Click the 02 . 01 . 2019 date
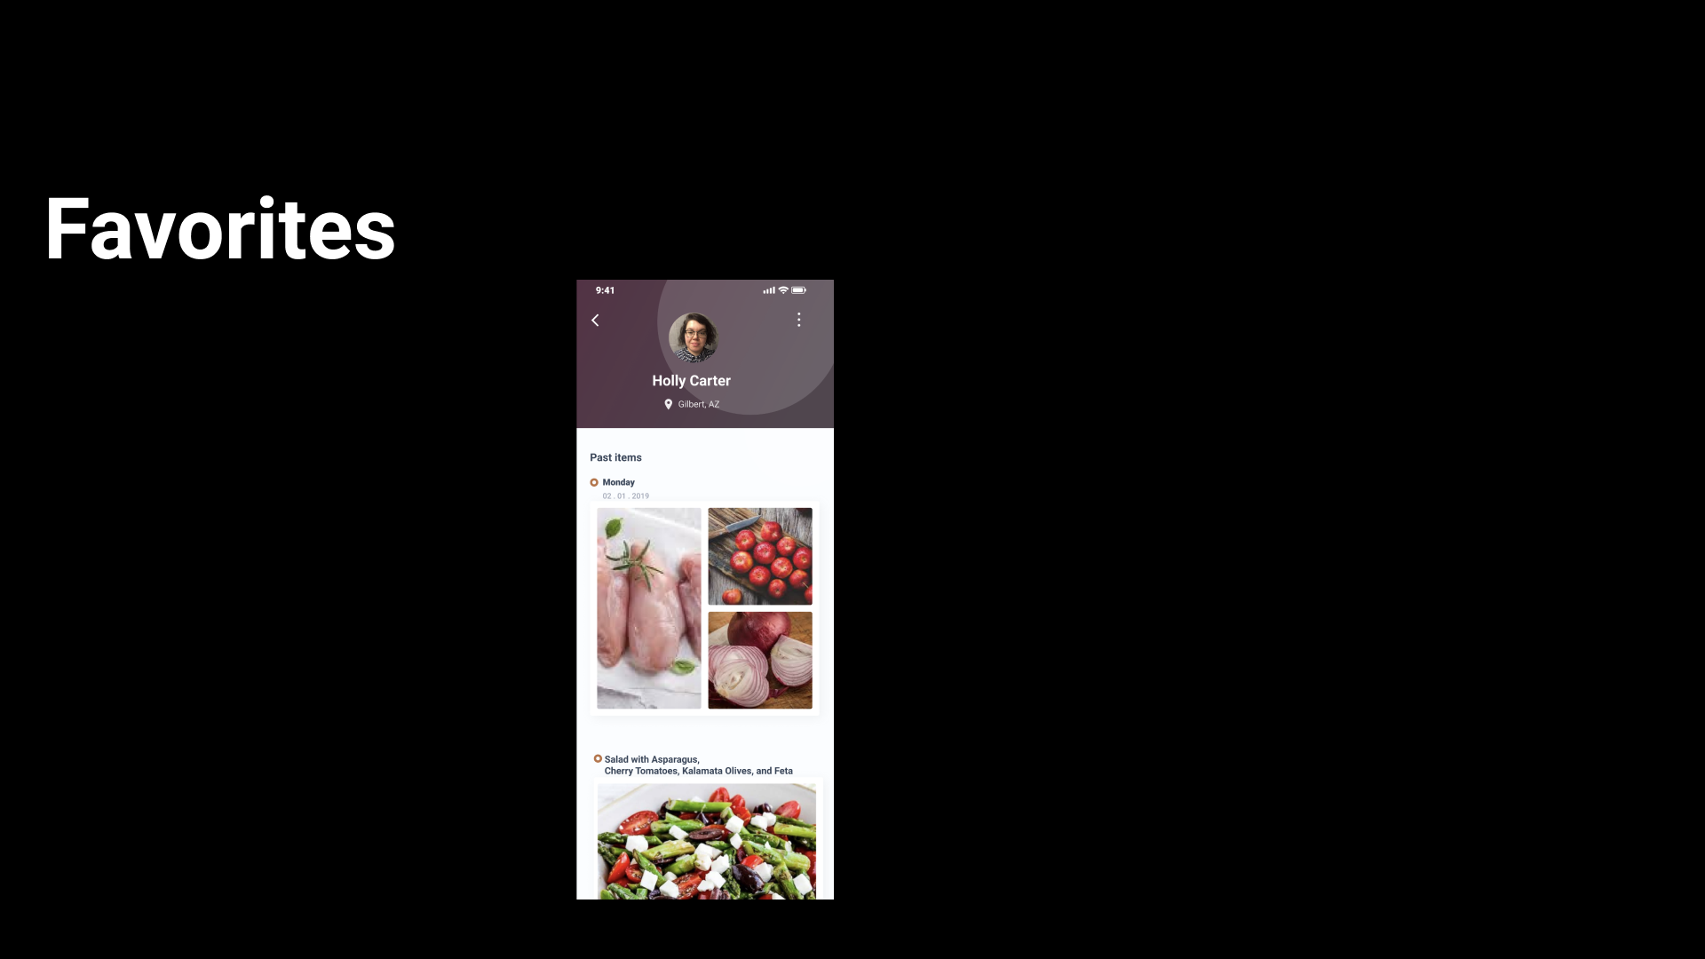The height and width of the screenshot is (959, 1705). 626,496
